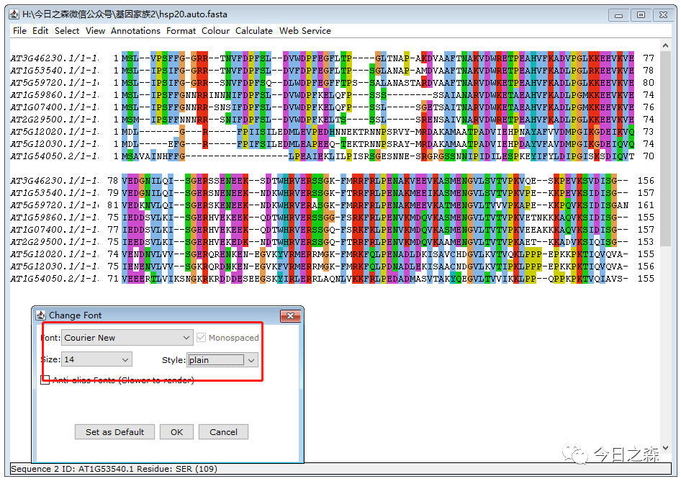Image resolution: width=681 pixels, height=484 pixels.
Task: Open the Web Service menu
Action: [305, 31]
